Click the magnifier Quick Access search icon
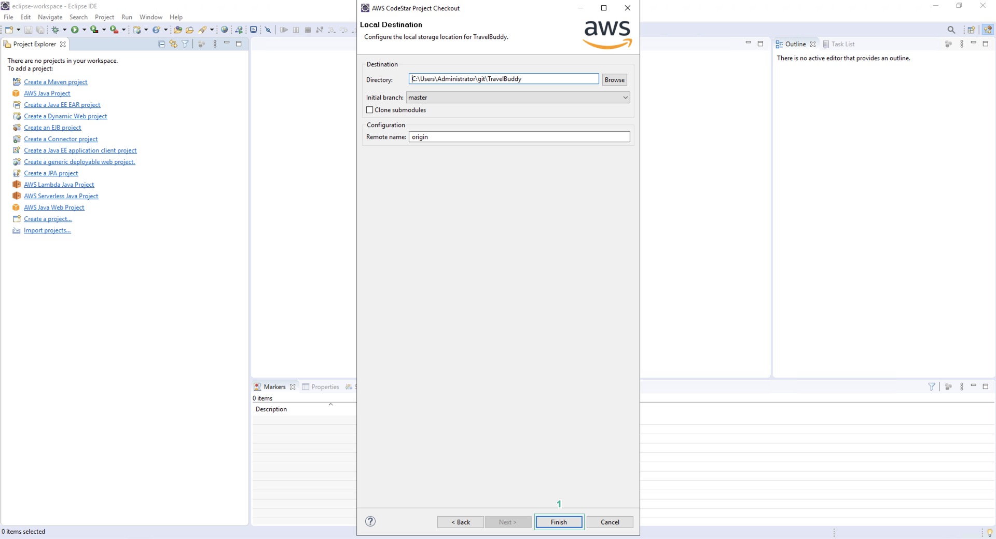Screen dimensions: 996x539 951,30
